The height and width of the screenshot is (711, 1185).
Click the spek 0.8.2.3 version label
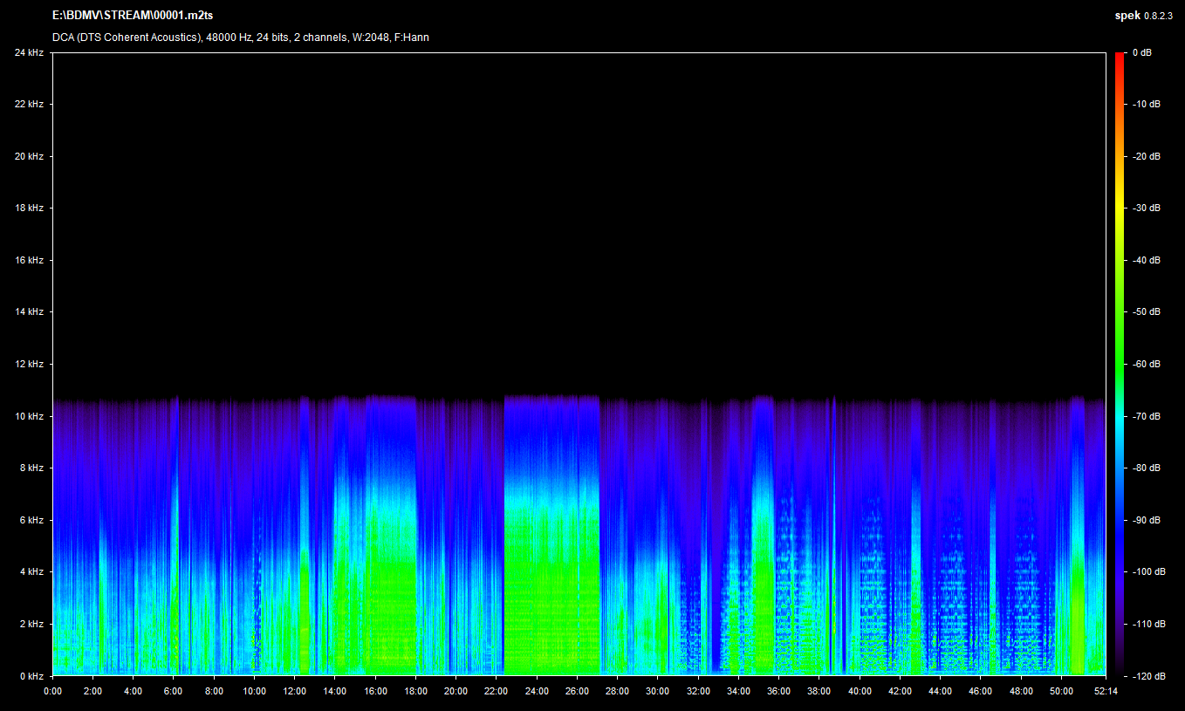pyautogui.click(x=1144, y=16)
